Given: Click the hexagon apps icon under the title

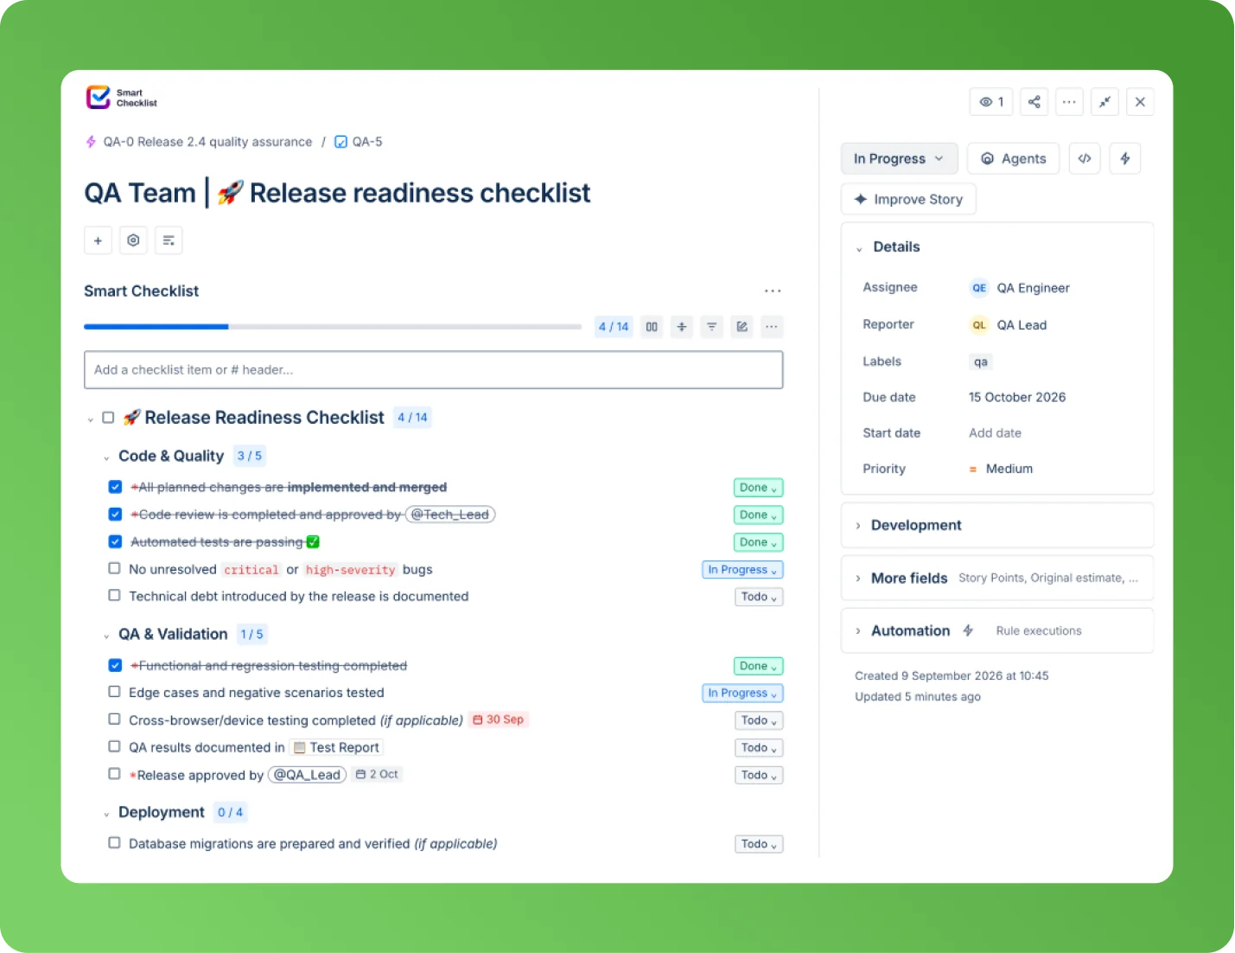Looking at the screenshot, I should coord(133,240).
